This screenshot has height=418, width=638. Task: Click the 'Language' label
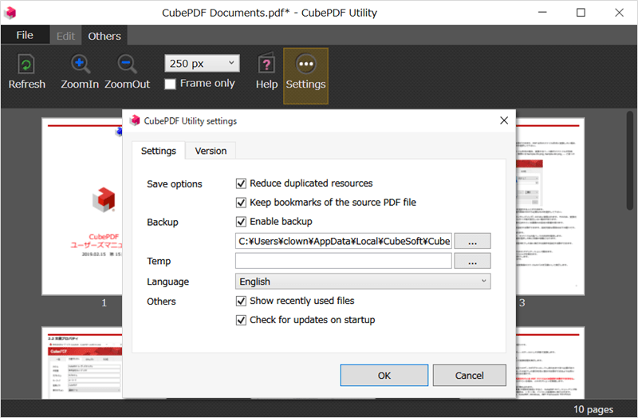click(167, 282)
